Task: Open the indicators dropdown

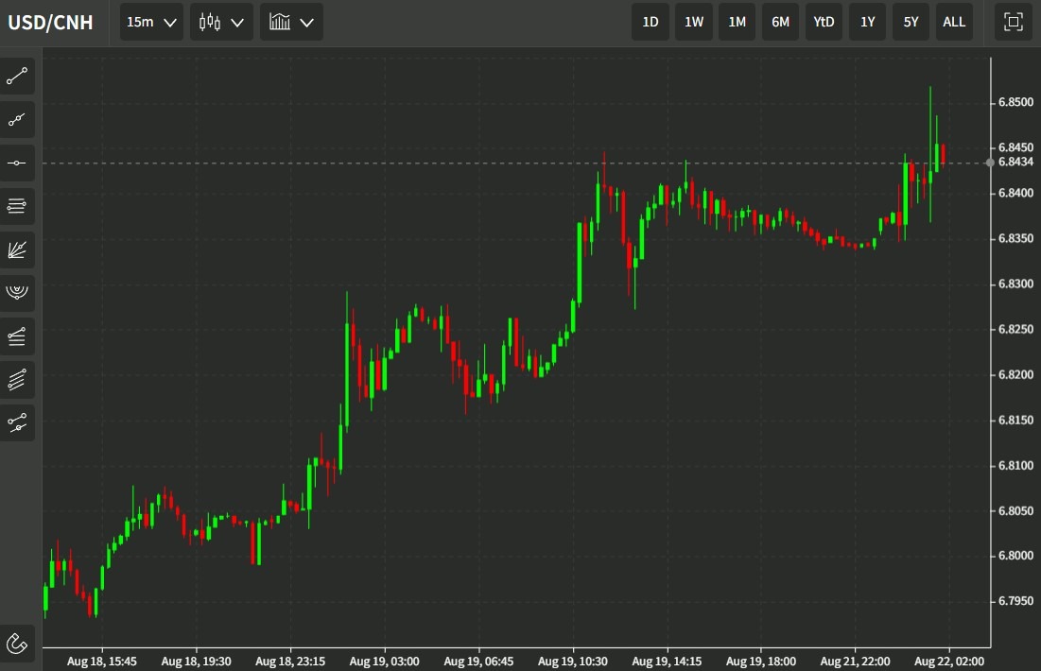Action: coord(291,22)
